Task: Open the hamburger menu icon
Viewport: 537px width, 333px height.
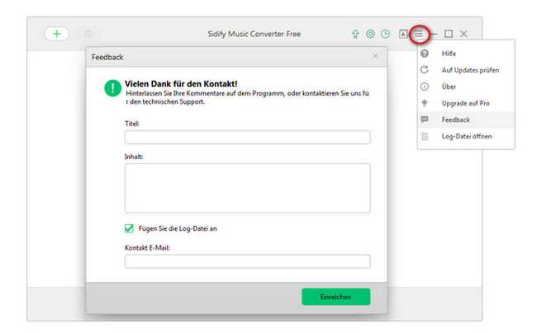Action: click(419, 34)
